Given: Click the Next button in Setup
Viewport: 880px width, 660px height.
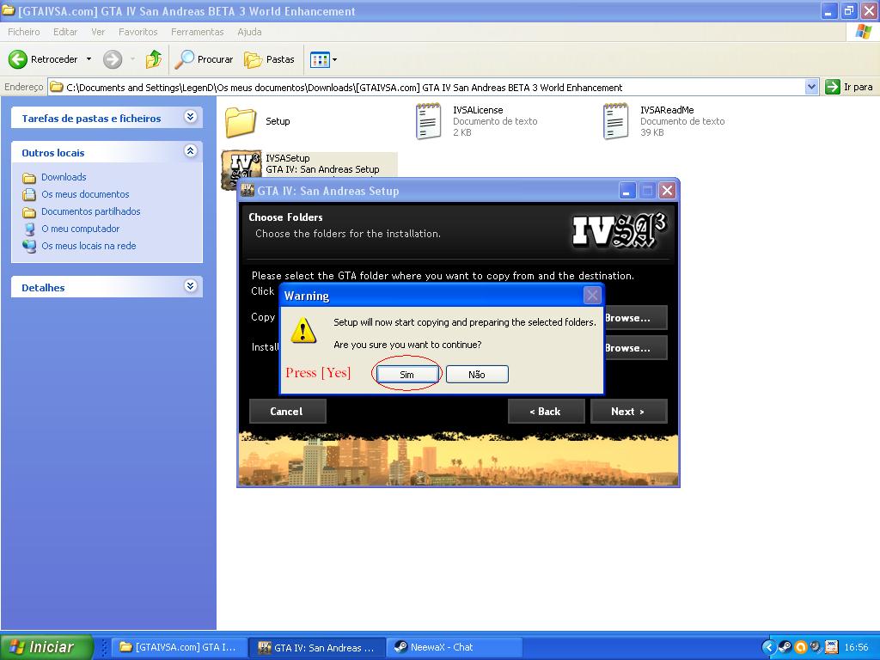Looking at the screenshot, I should 628,412.
